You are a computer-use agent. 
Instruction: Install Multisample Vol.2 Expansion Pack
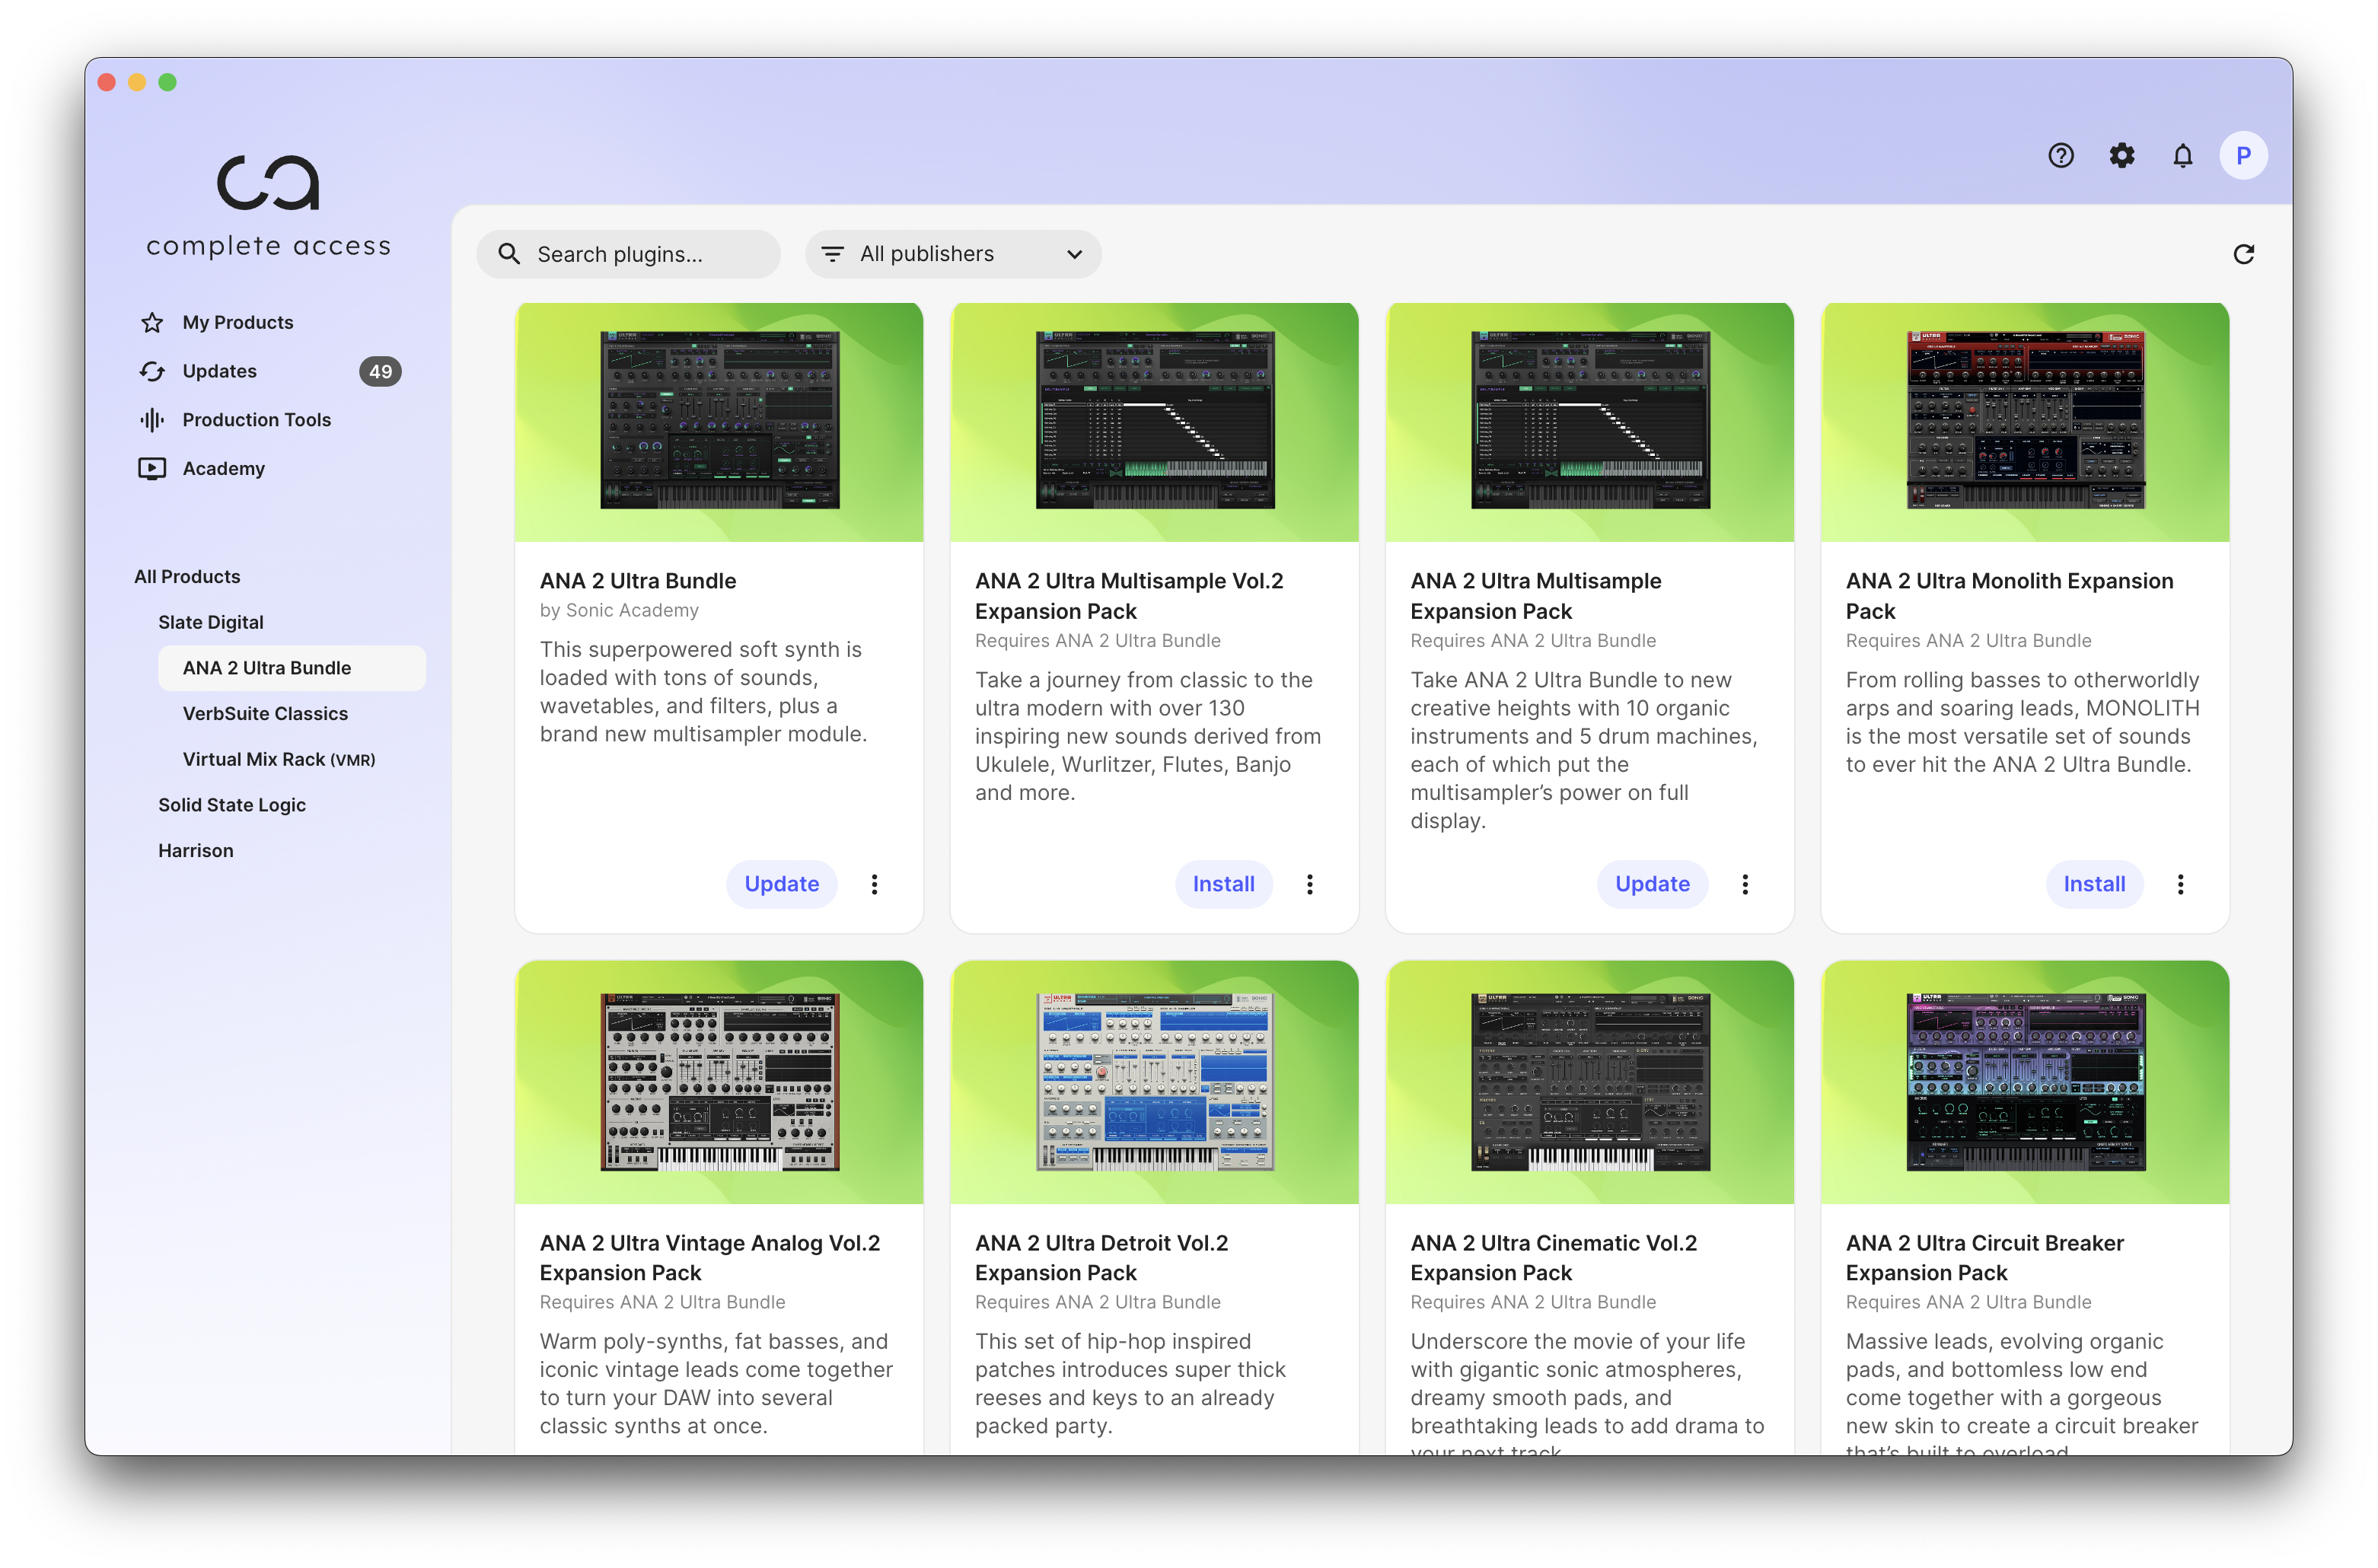[x=1223, y=884]
